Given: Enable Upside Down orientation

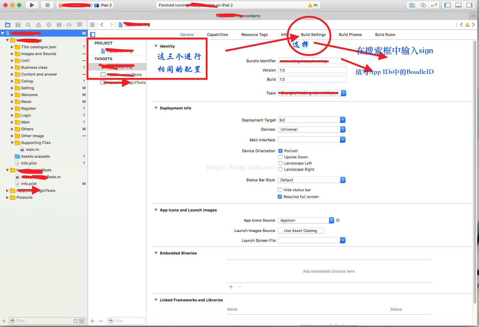Looking at the screenshot, I should point(280,157).
